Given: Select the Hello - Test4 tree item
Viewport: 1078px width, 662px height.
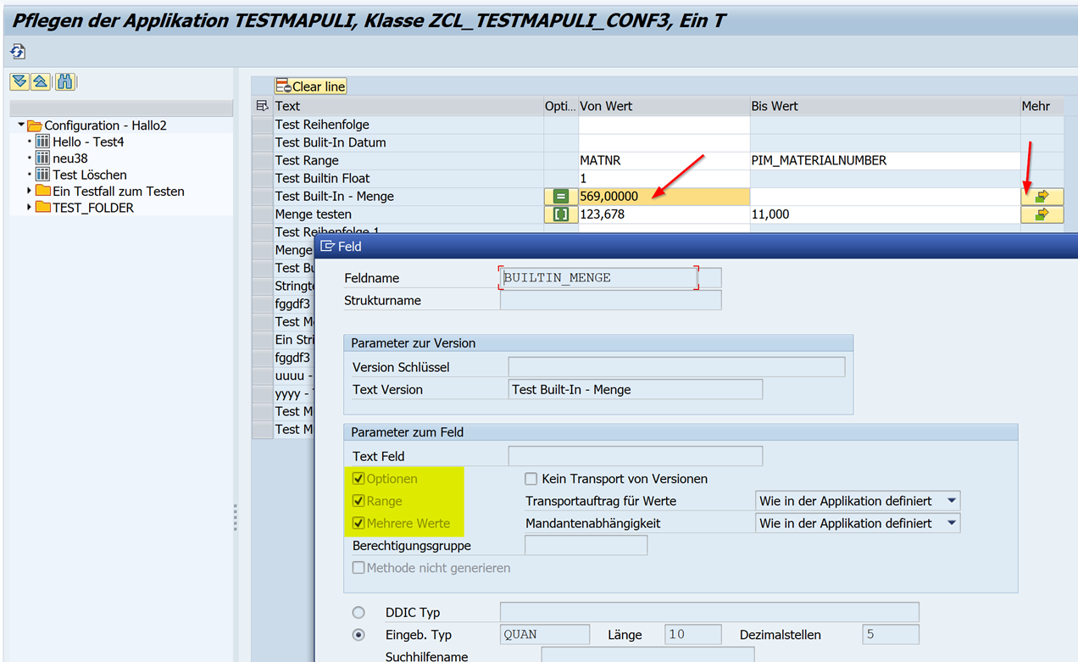Looking at the screenshot, I should (x=88, y=142).
